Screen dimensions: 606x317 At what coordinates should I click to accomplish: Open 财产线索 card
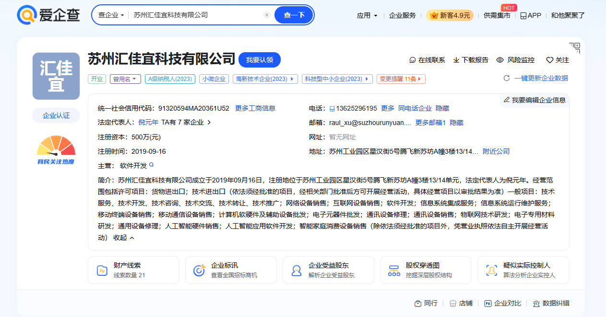click(x=133, y=270)
